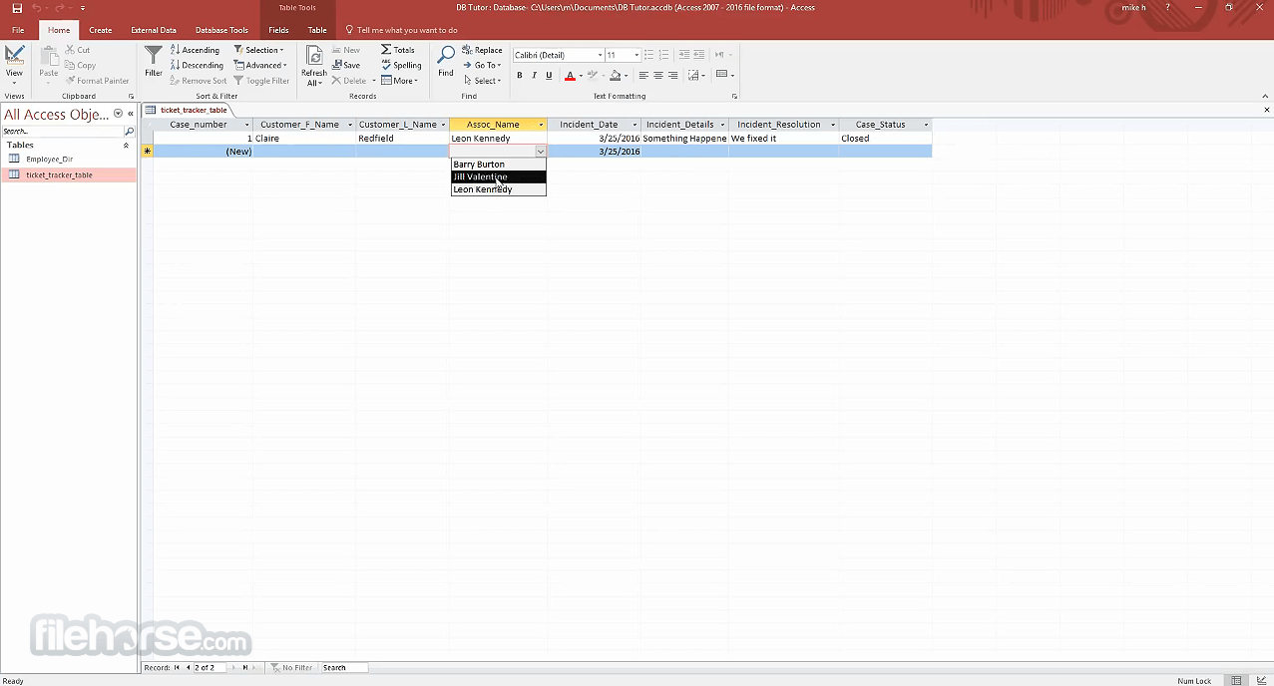Switch to Design view in status bar

point(1260,680)
